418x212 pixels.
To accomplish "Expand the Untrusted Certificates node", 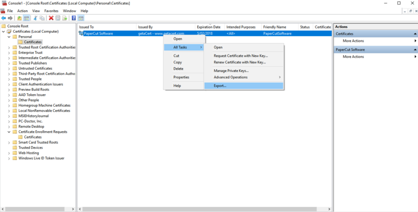I will click(9, 68).
